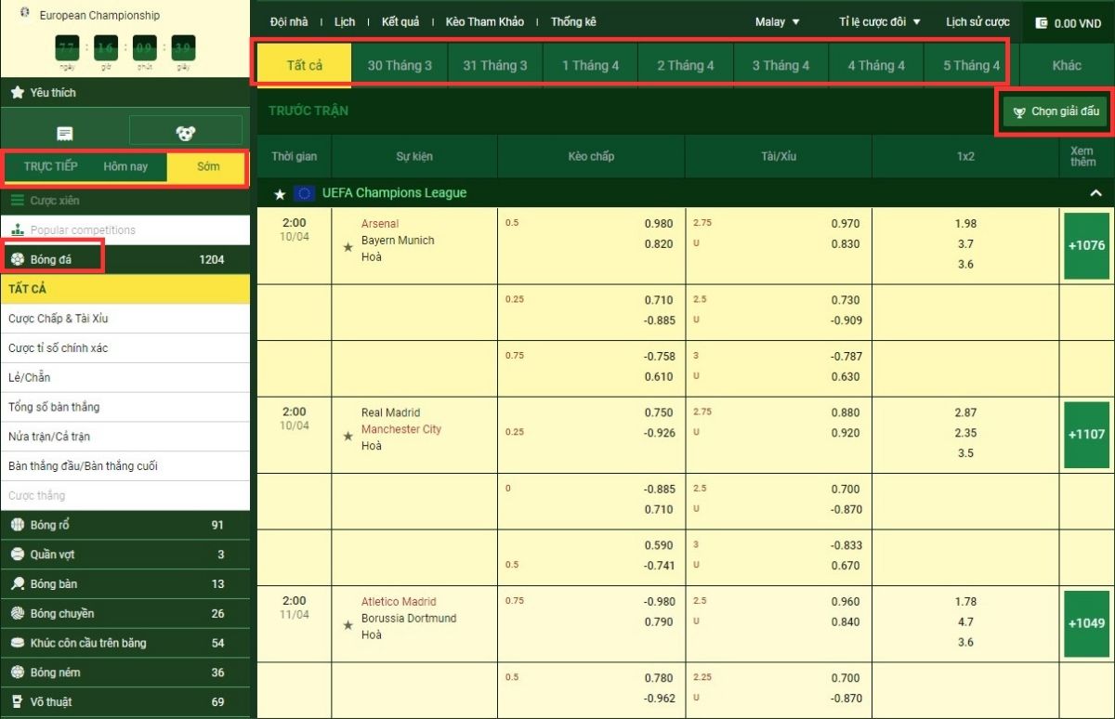Image resolution: width=1115 pixels, height=719 pixels.
Task: Favorite the Real Madrid vs Manchester City star
Action: pyautogui.click(x=348, y=436)
